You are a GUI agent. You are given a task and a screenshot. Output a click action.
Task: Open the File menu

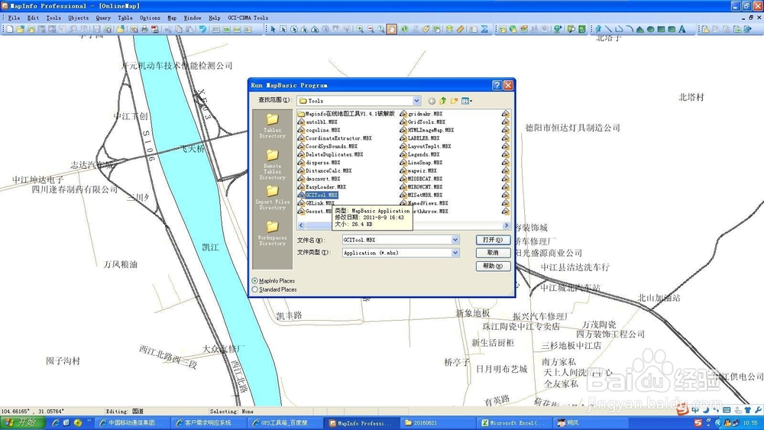click(x=14, y=18)
